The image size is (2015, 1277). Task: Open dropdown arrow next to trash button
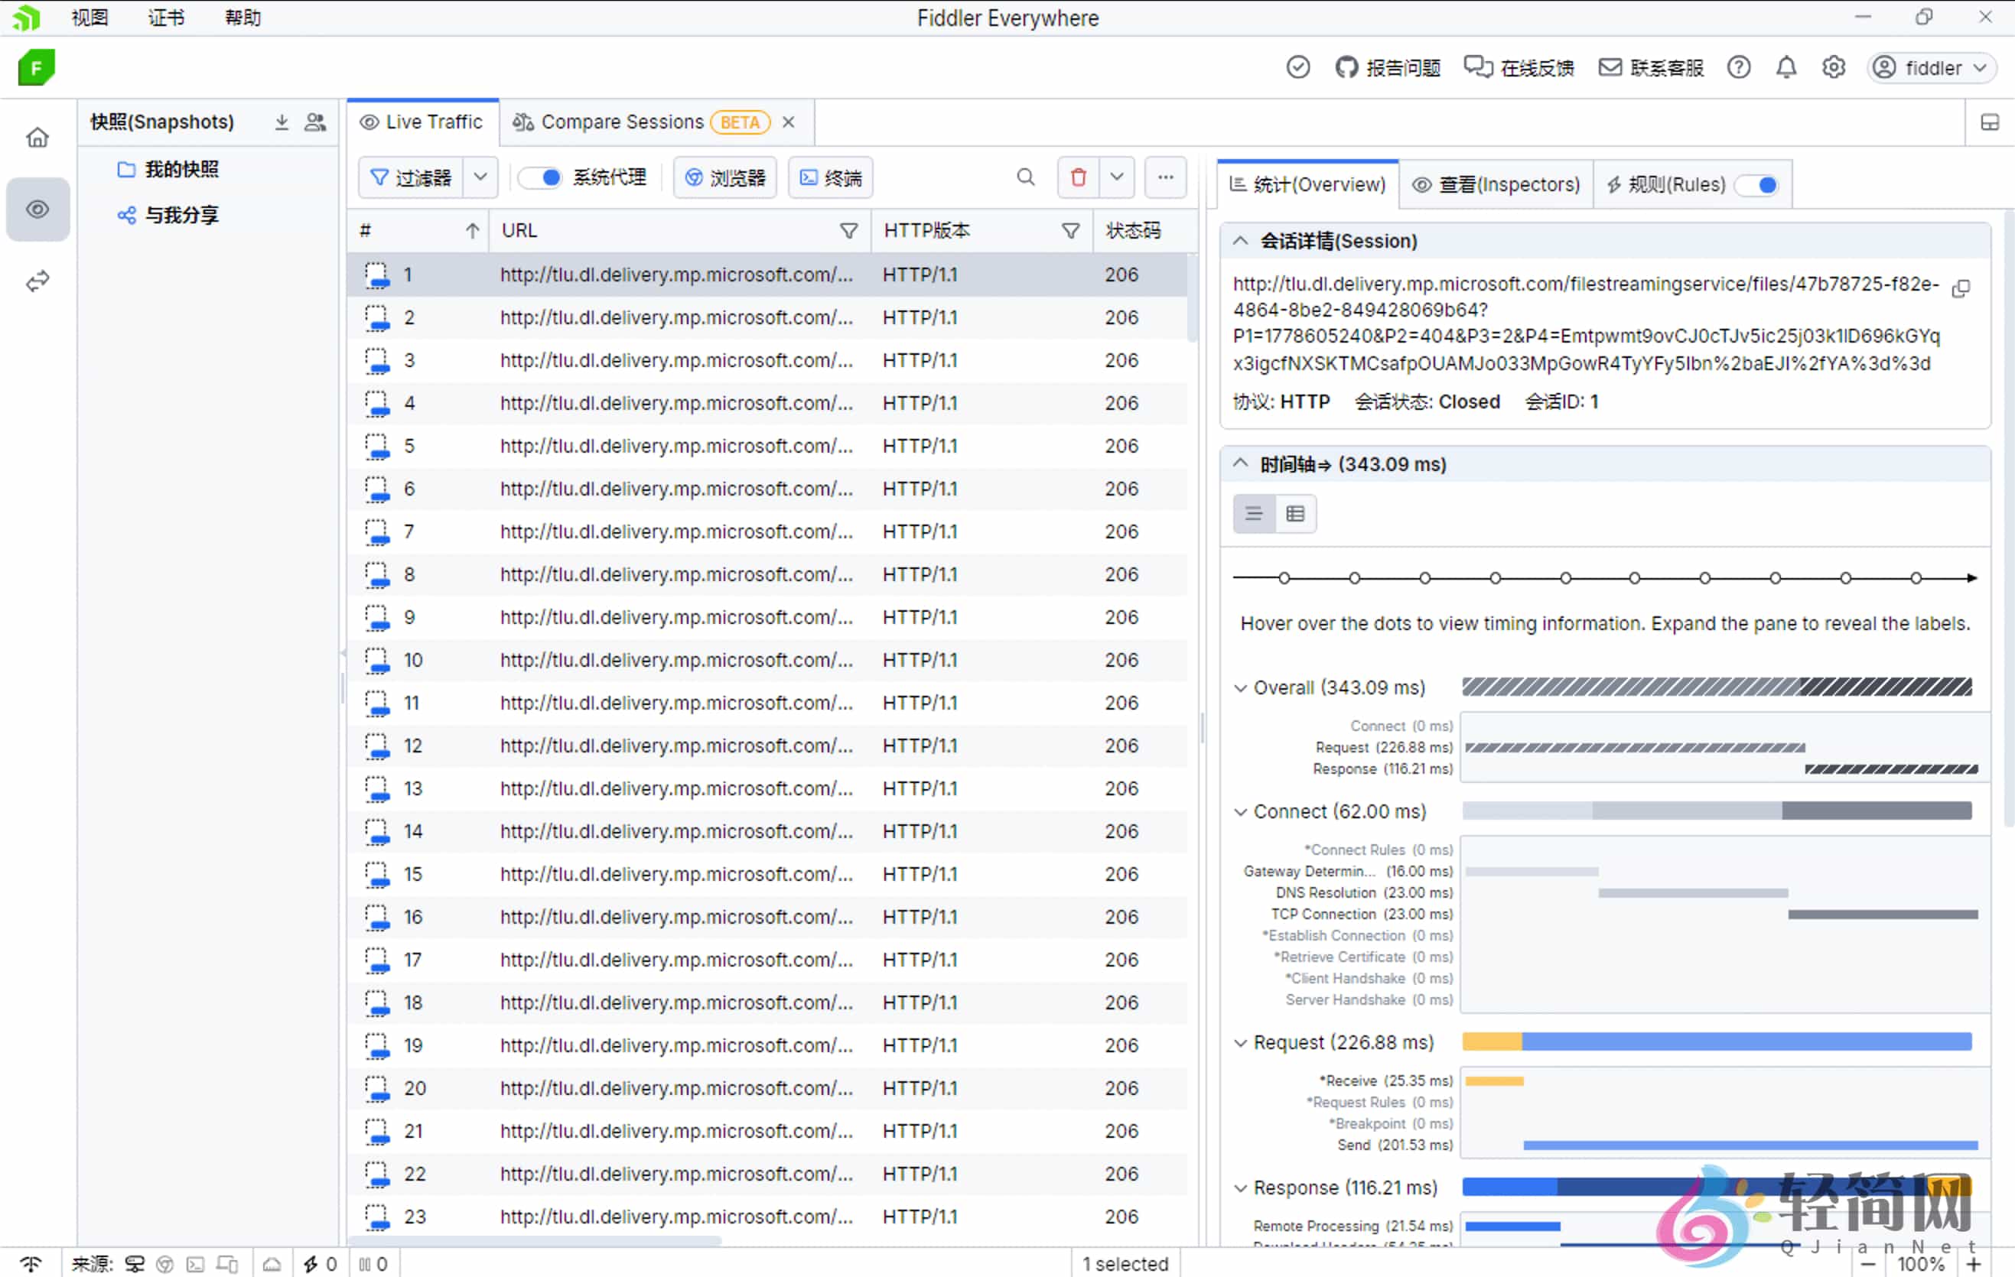(1117, 177)
